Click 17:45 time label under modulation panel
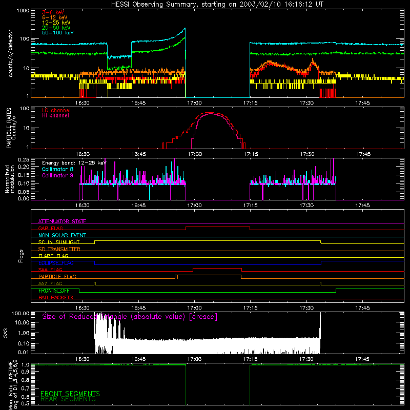 pos(362,206)
